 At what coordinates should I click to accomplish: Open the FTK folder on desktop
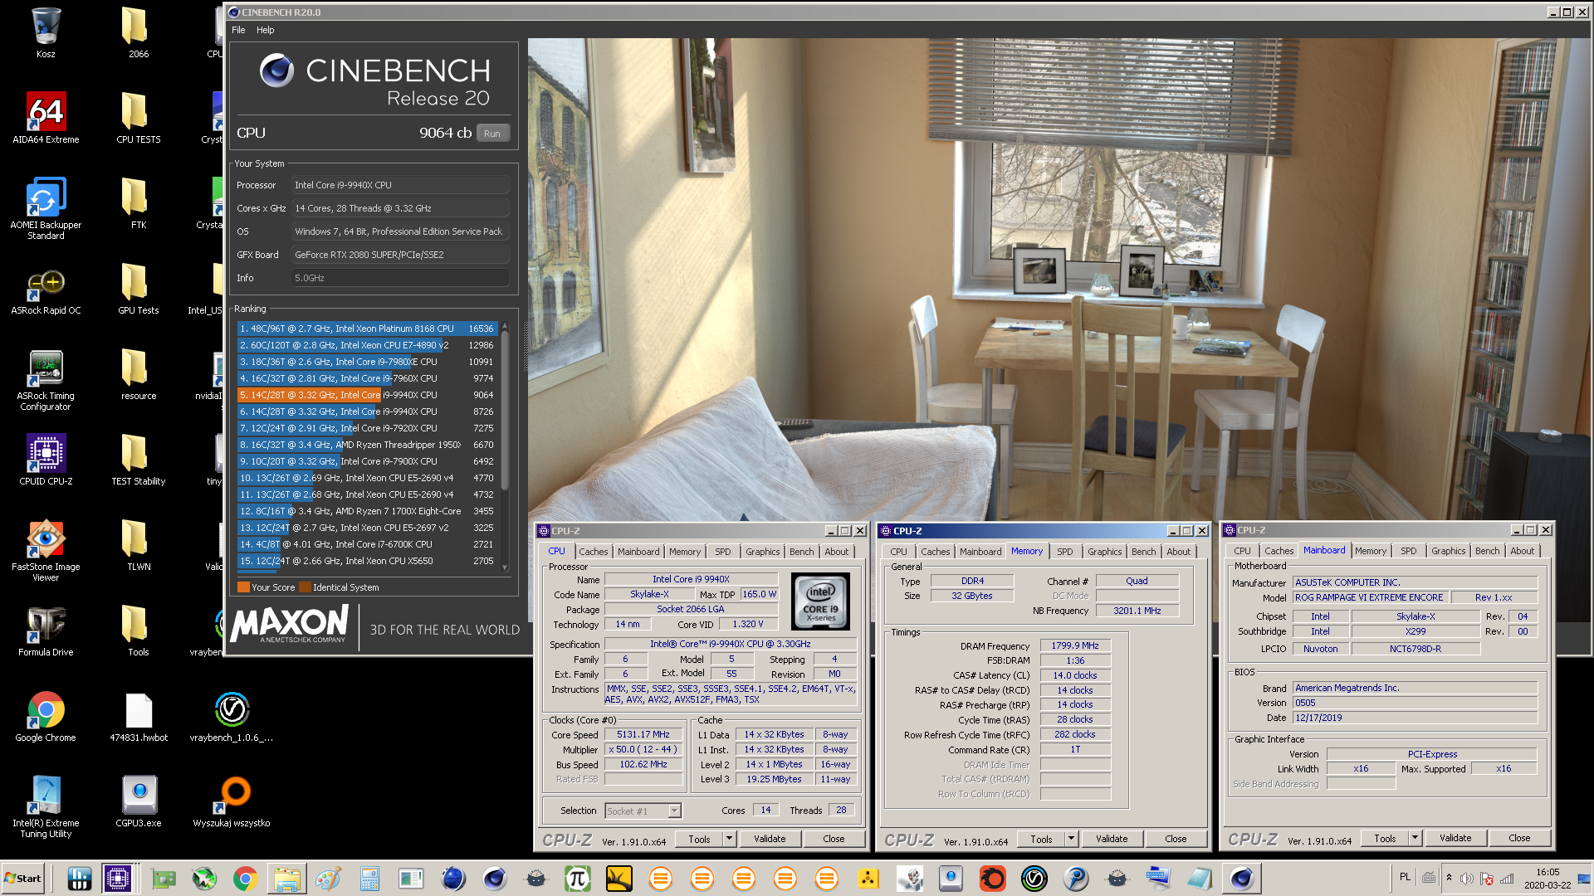(139, 203)
